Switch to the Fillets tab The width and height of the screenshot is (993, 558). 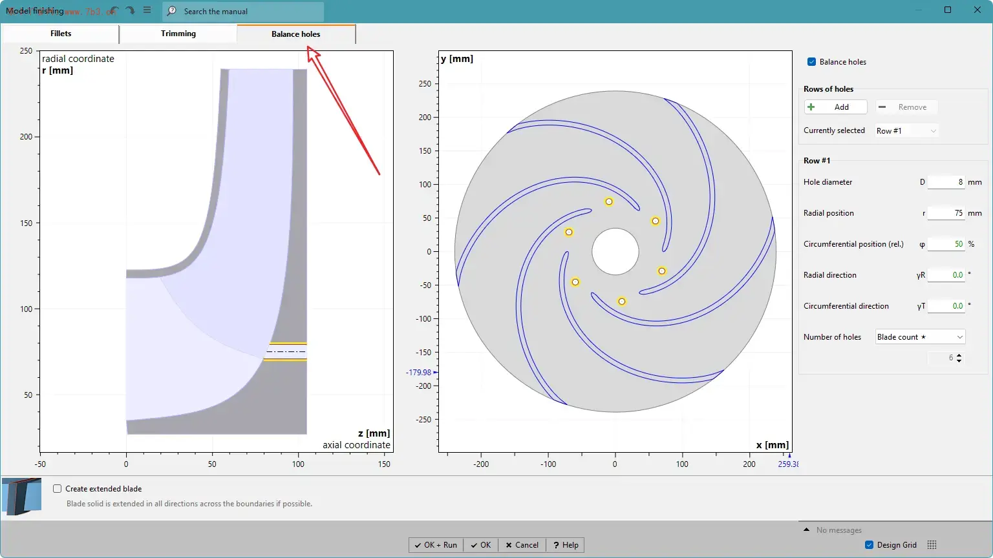pyautogui.click(x=61, y=34)
